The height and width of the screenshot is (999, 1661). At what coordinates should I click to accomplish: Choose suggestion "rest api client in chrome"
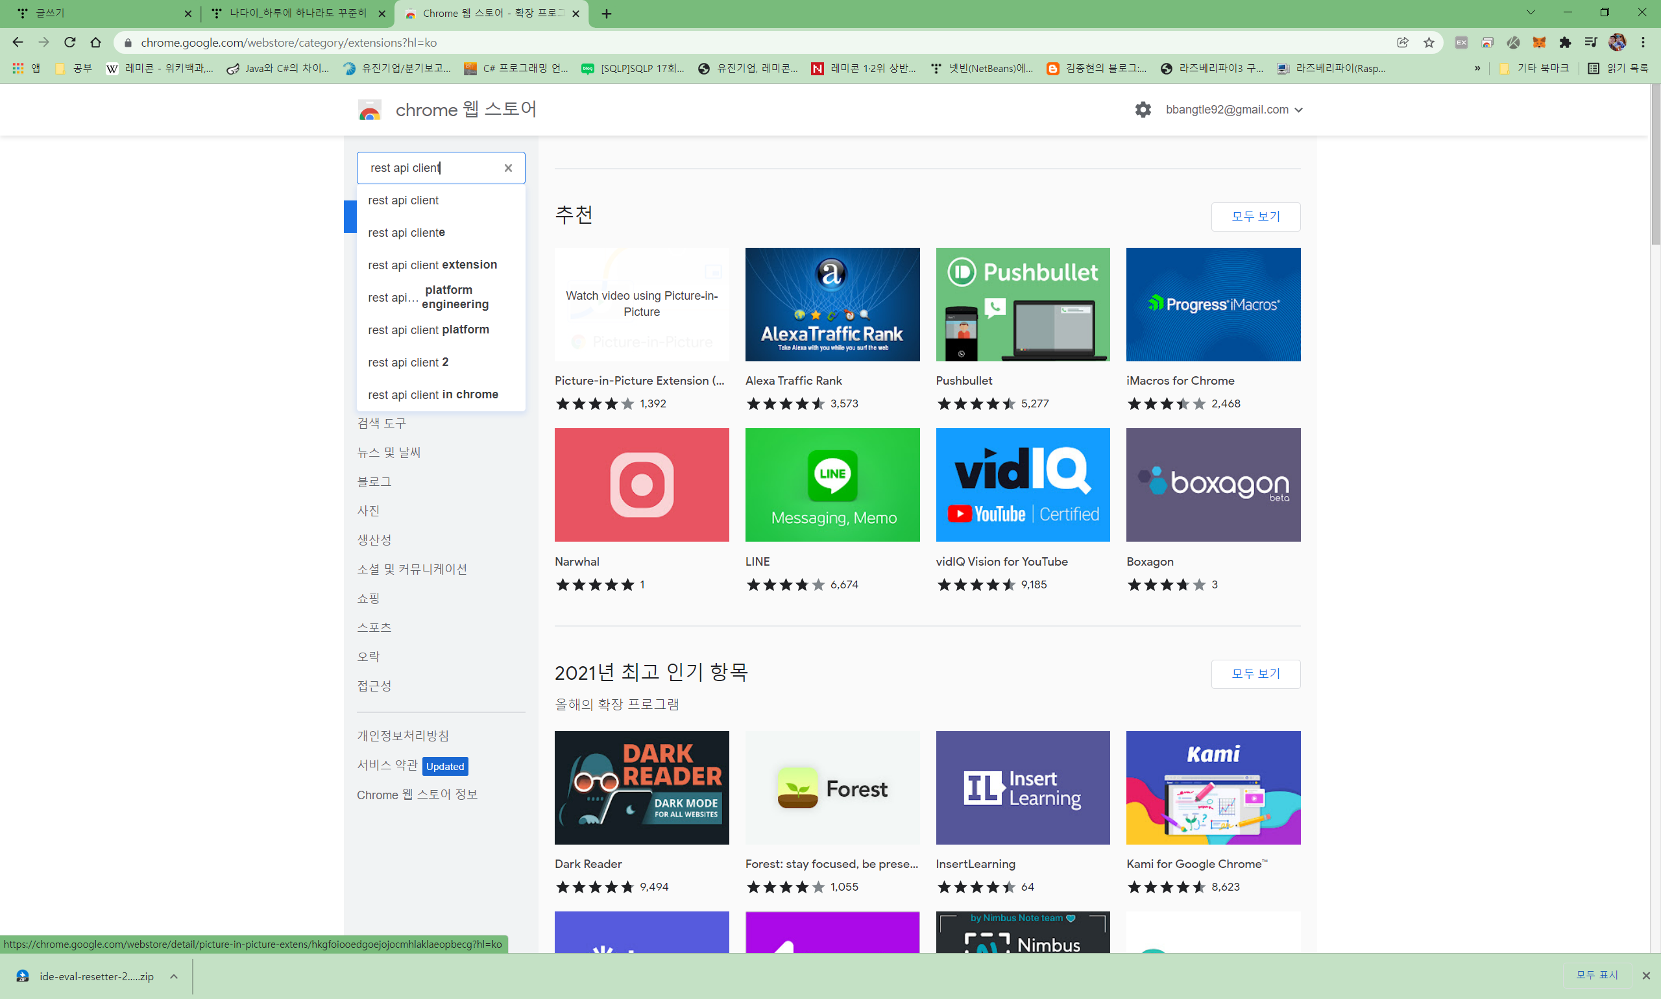point(433,394)
